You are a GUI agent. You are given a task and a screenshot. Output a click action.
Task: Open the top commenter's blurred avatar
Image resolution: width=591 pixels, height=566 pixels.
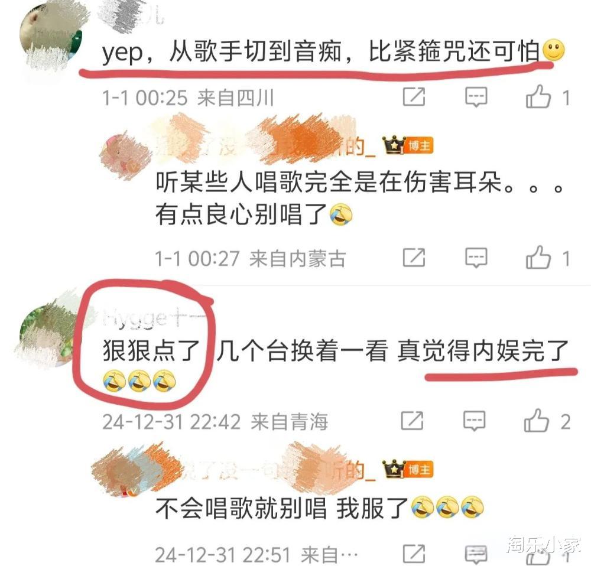(51, 38)
